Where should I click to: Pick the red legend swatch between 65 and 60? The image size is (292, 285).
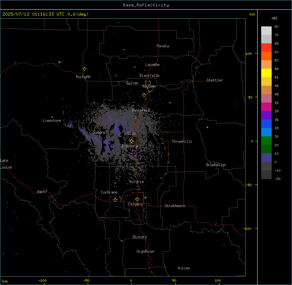click(x=266, y=48)
